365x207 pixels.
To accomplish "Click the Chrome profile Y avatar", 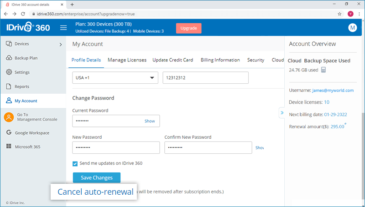I will tap(350, 14).
